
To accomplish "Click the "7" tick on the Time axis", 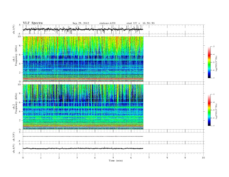I will (x=149, y=158).
